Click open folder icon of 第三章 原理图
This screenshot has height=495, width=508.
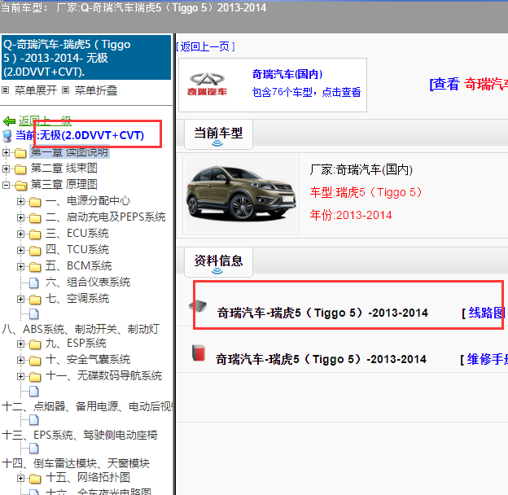(20, 186)
